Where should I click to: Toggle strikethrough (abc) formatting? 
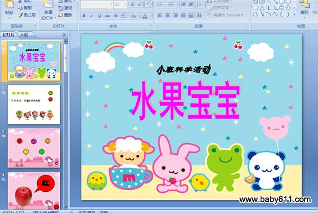[x=108, y=16]
